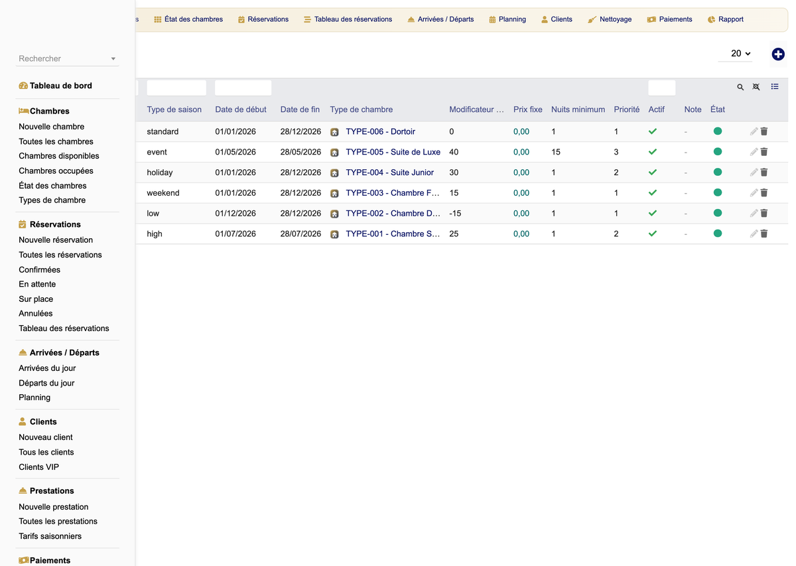Sort by the Date de fin column header

click(x=300, y=109)
